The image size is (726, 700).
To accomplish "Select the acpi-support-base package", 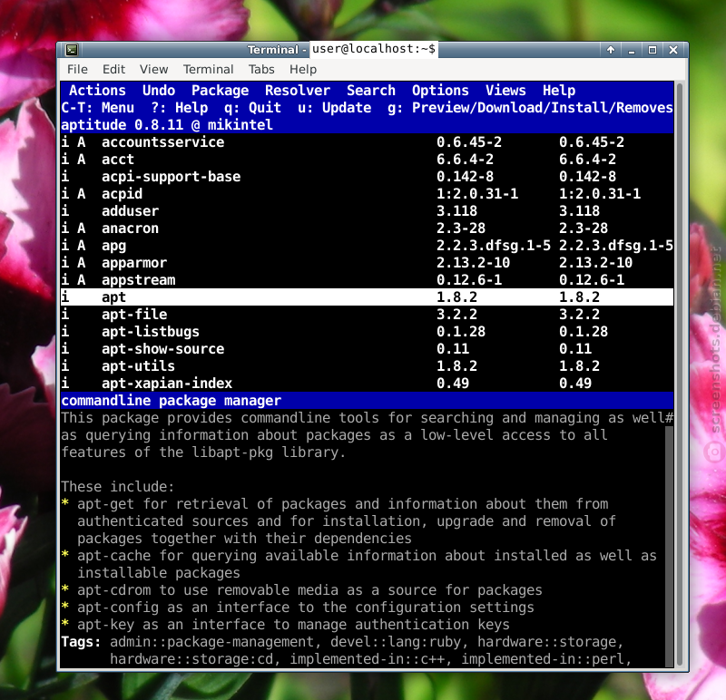I will (x=367, y=176).
